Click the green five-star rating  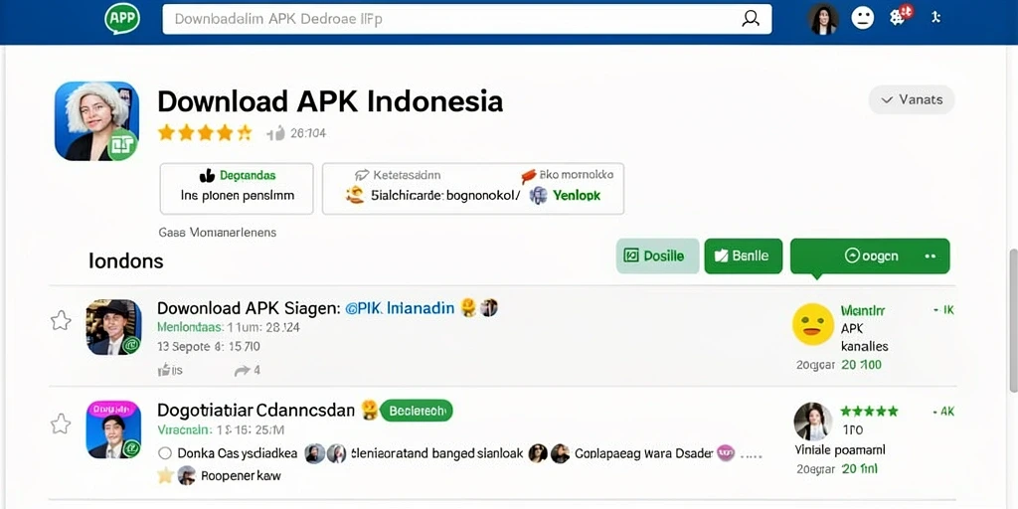(869, 411)
